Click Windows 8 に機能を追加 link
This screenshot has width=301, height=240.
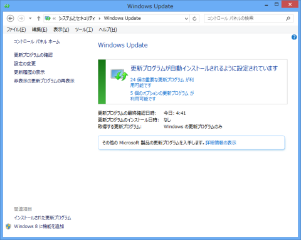(x=39, y=226)
